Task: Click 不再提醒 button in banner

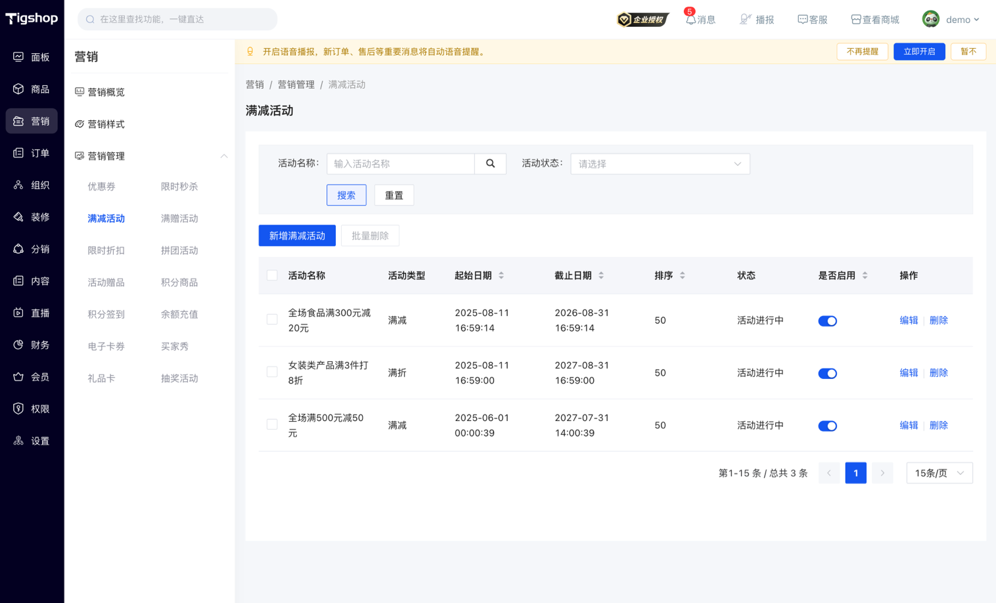Action: coord(862,51)
